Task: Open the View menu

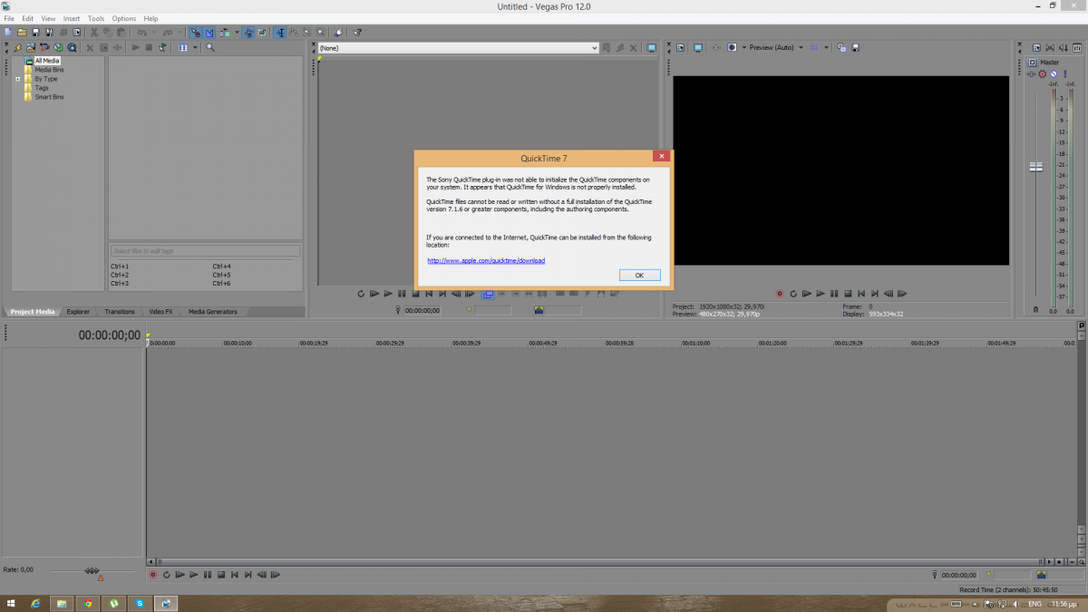Action: (x=48, y=18)
